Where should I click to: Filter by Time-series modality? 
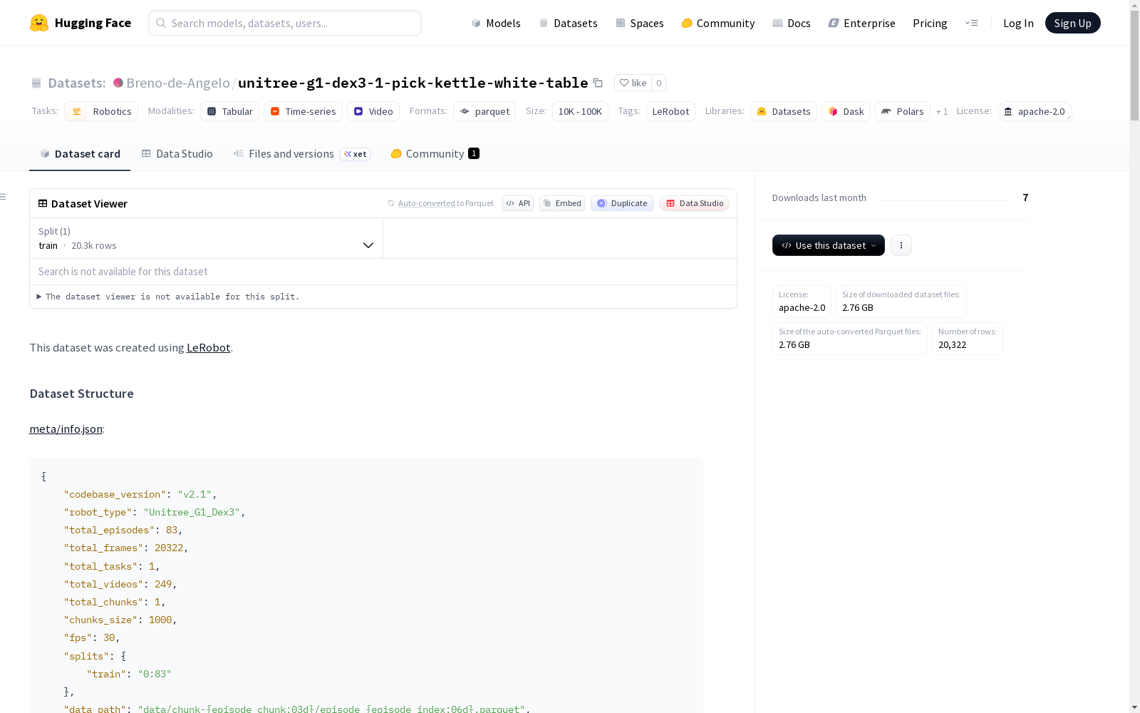point(303,111)
